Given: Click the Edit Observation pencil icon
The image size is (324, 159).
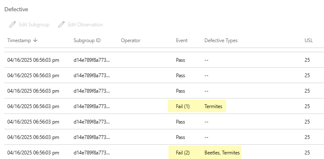Looking at the screenshot, I should [x=61, y=25].
